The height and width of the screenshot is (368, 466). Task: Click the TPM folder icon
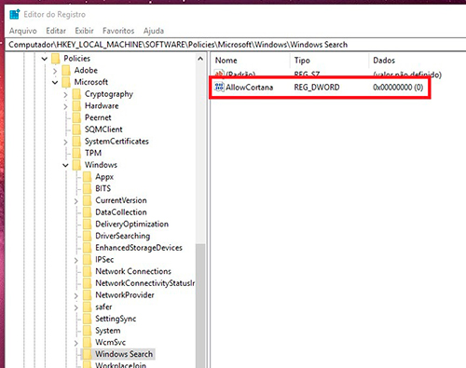[76, 153]
